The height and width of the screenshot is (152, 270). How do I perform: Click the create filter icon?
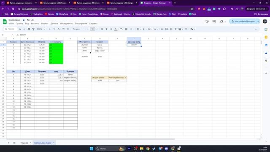[175, 29]
